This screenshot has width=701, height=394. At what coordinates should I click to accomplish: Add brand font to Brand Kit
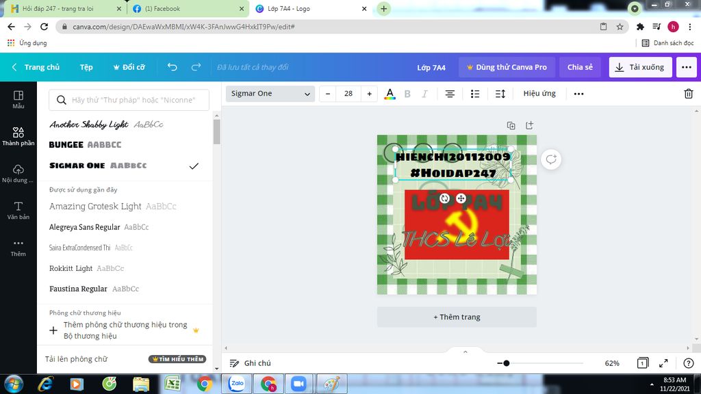[x=125, y=330]
